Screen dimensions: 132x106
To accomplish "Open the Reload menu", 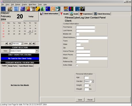I will [18, 5].
